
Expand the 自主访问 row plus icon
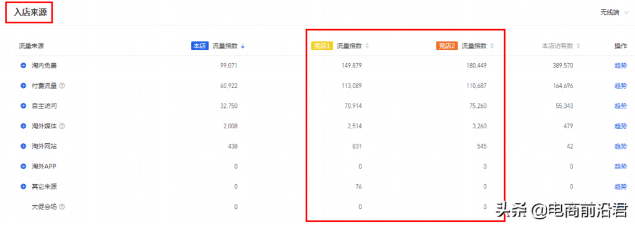tap(23, 105)
